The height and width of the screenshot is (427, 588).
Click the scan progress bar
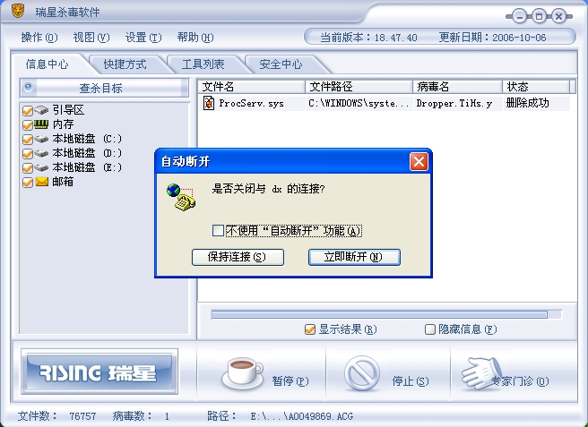tap(386, 314)
